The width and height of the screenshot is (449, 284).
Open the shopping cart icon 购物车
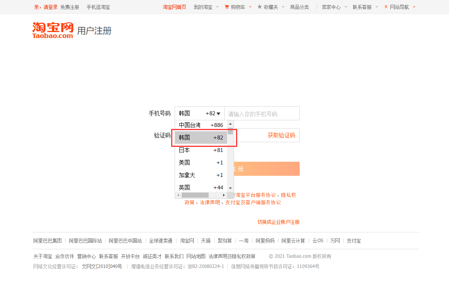click(x=227, y=7)
